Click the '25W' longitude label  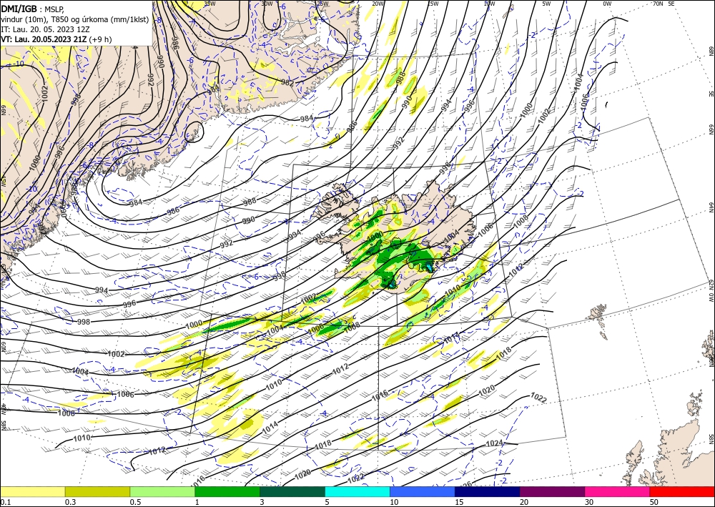(322, 4)
